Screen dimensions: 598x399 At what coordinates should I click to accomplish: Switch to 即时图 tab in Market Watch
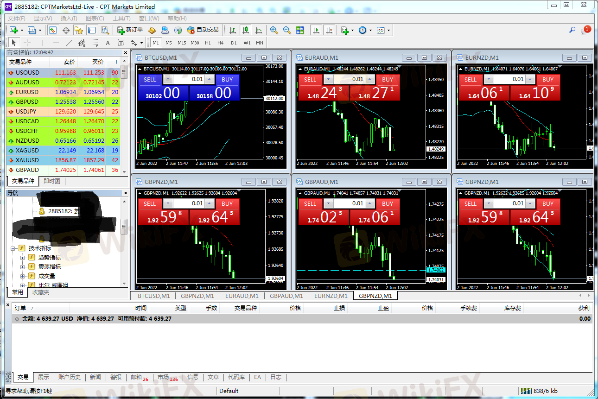pos(52,181)
